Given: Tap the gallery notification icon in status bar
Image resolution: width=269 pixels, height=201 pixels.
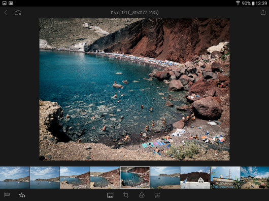Looking at the screenshot, I should click(x=5, y=3).
